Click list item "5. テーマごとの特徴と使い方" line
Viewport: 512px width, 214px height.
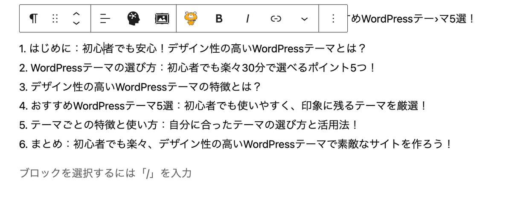189,125
